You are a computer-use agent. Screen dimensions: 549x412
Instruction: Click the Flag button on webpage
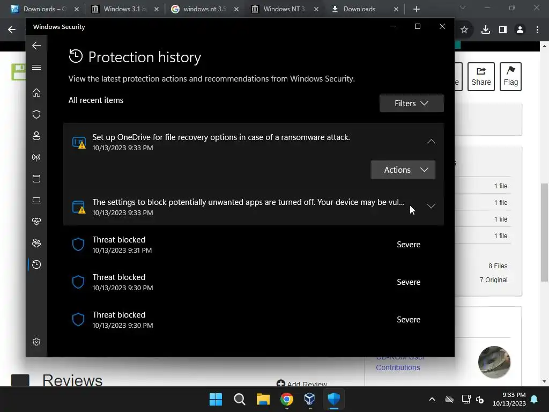[510, 77]
